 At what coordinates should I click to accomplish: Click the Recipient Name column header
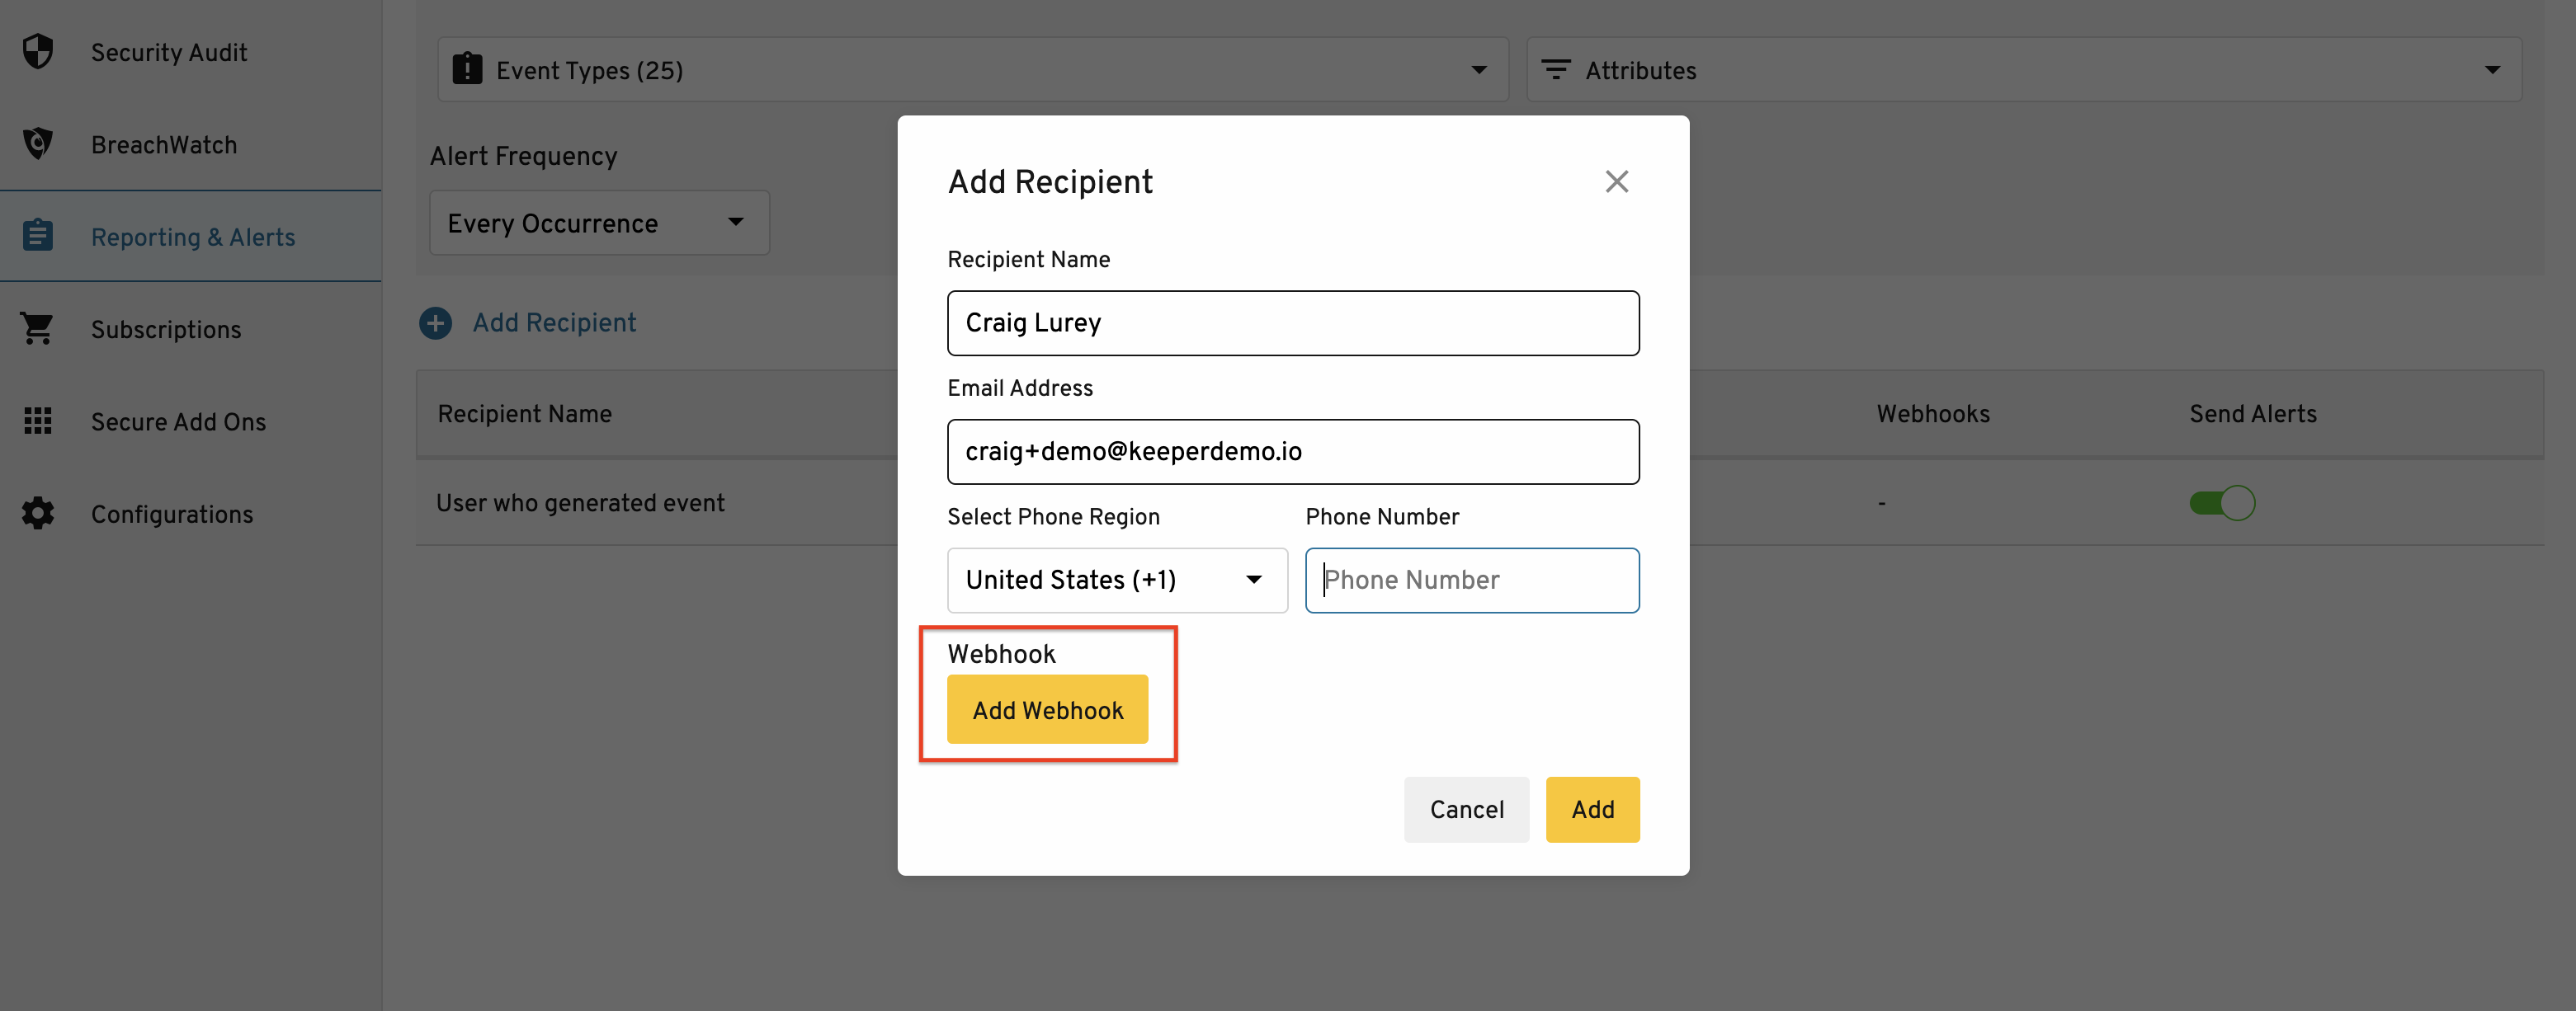pyautogui.click(x=525, y=414)
